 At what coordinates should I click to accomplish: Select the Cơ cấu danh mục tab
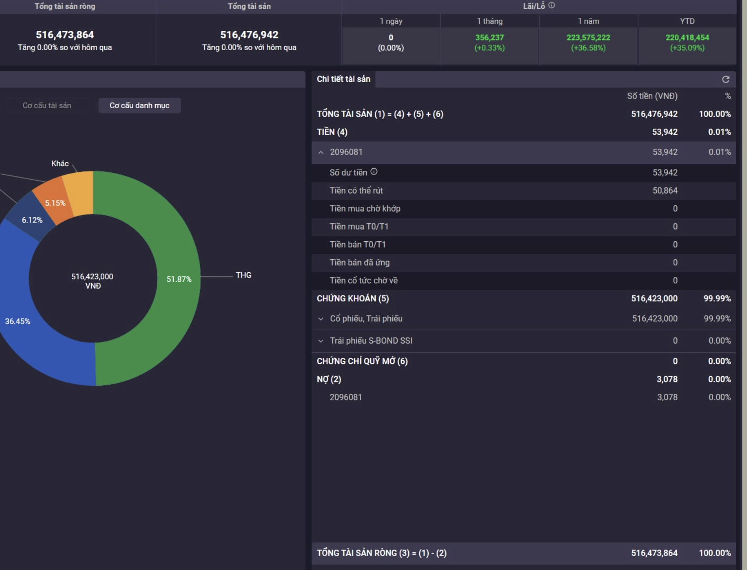tap(140, 105)
